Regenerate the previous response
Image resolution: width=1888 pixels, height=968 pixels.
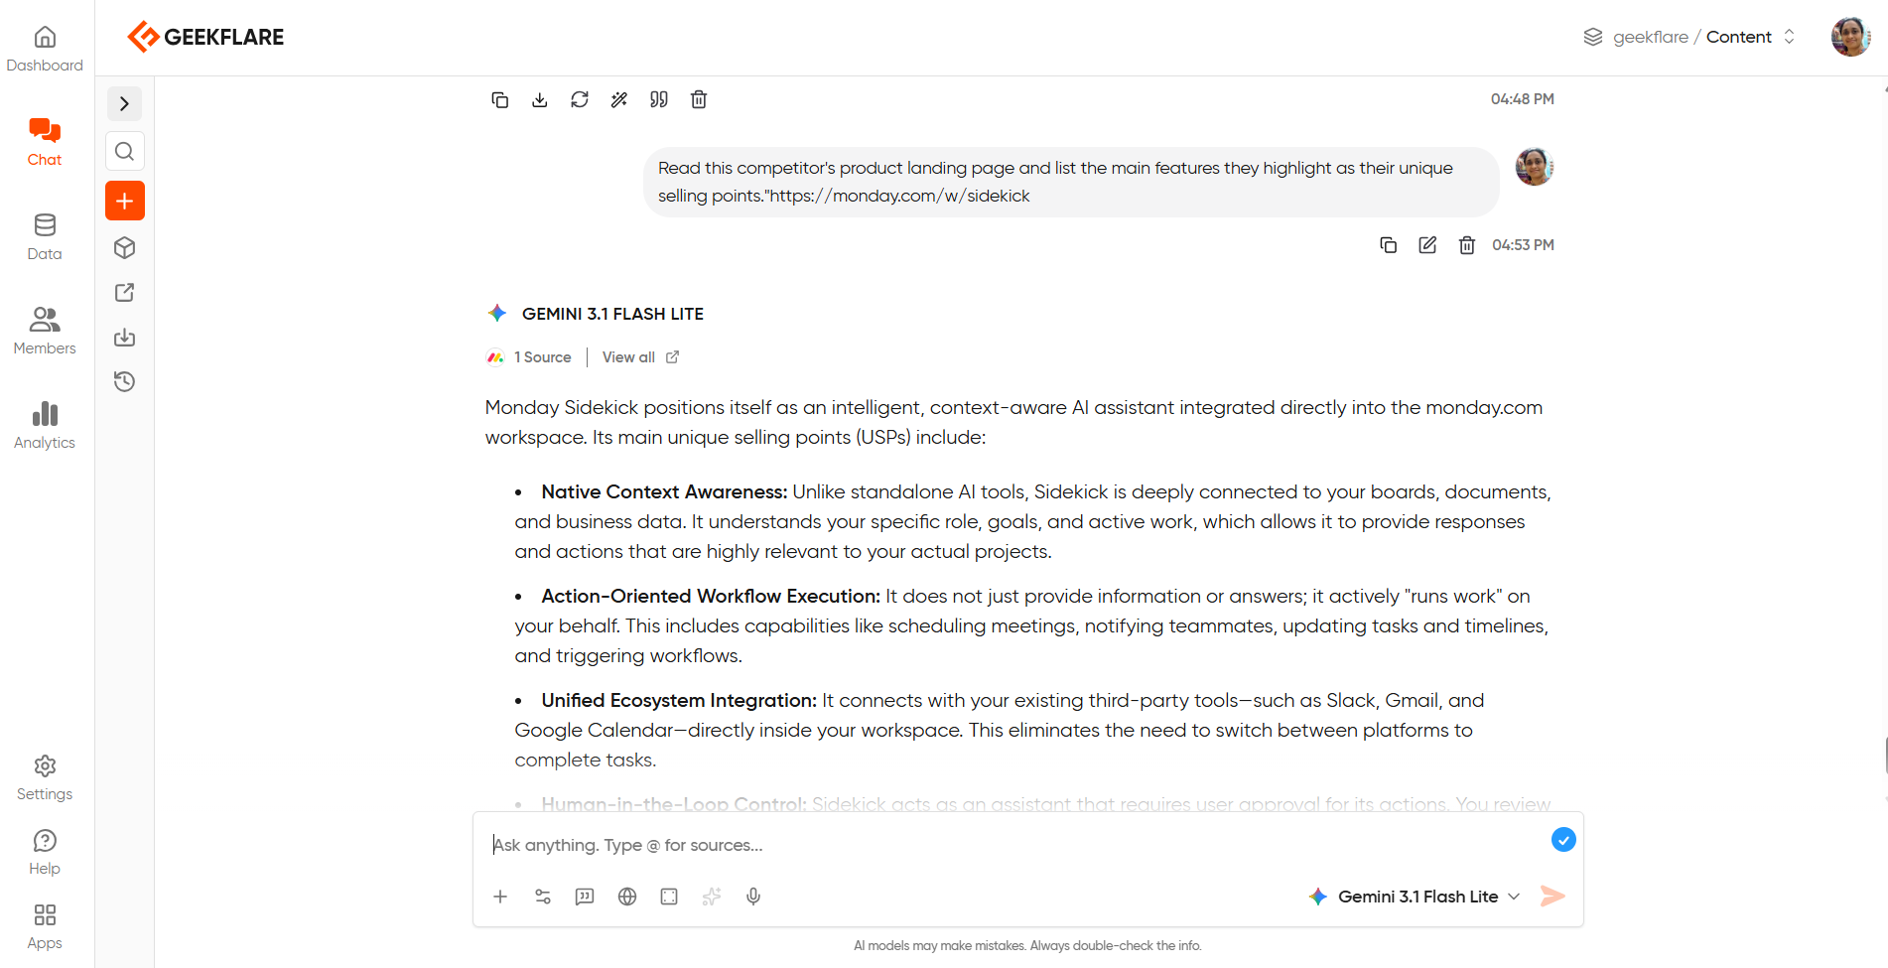580,99
